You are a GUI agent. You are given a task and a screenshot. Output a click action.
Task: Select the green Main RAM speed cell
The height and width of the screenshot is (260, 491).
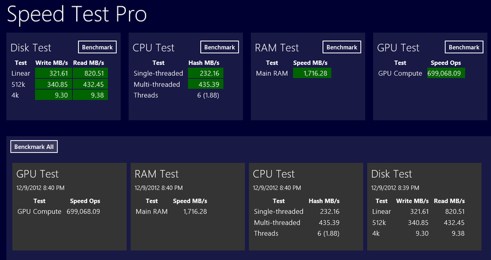[x=312, y=73]
